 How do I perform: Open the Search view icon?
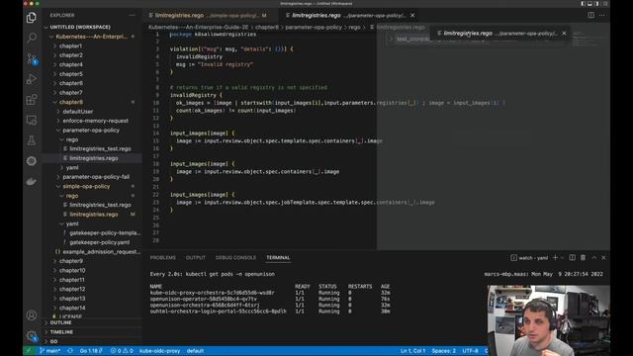click(32, 38)
